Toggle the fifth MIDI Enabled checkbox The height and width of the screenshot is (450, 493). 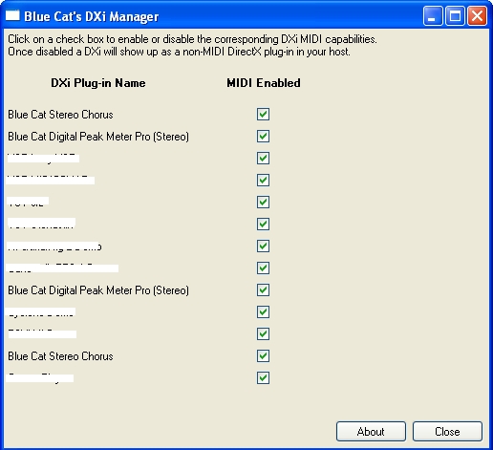[263, 202]
